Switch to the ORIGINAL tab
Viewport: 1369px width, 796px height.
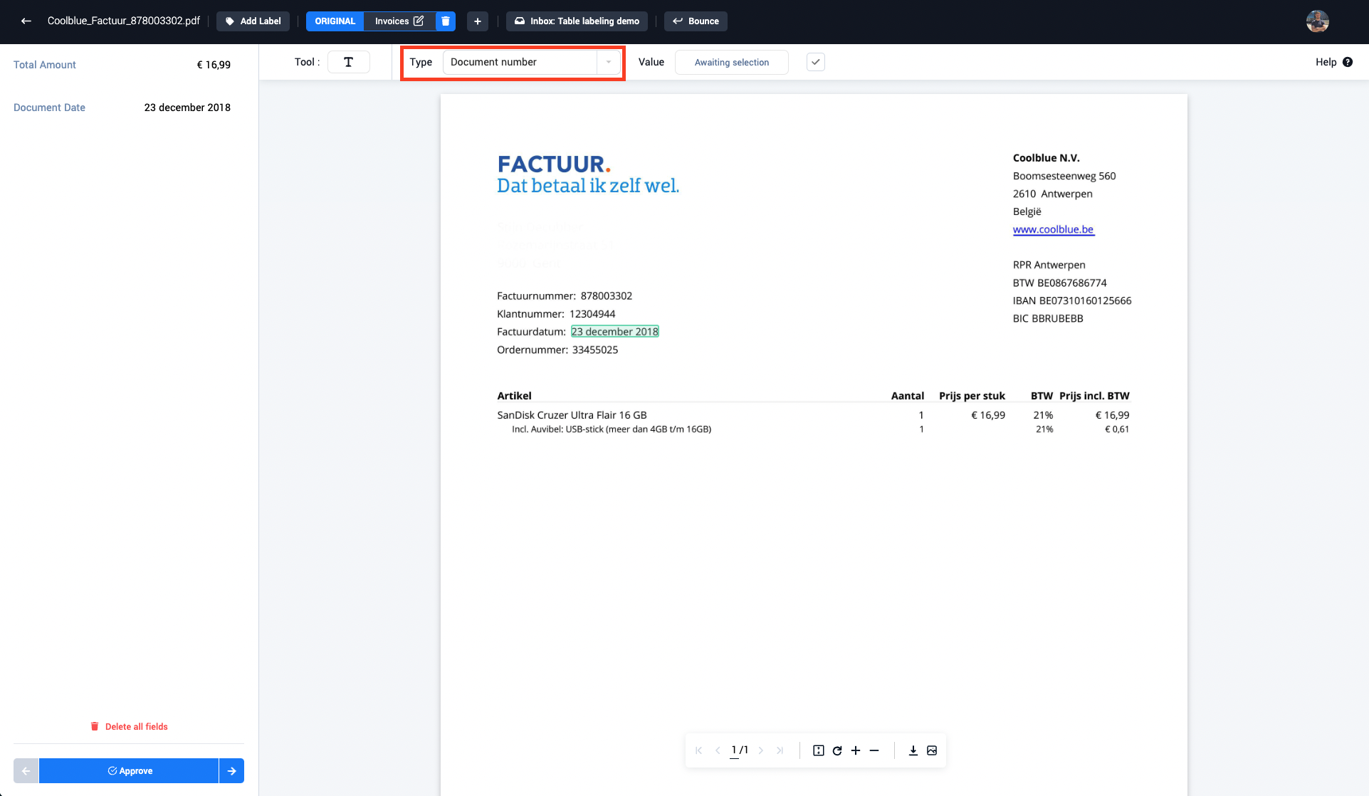point(335,21)
